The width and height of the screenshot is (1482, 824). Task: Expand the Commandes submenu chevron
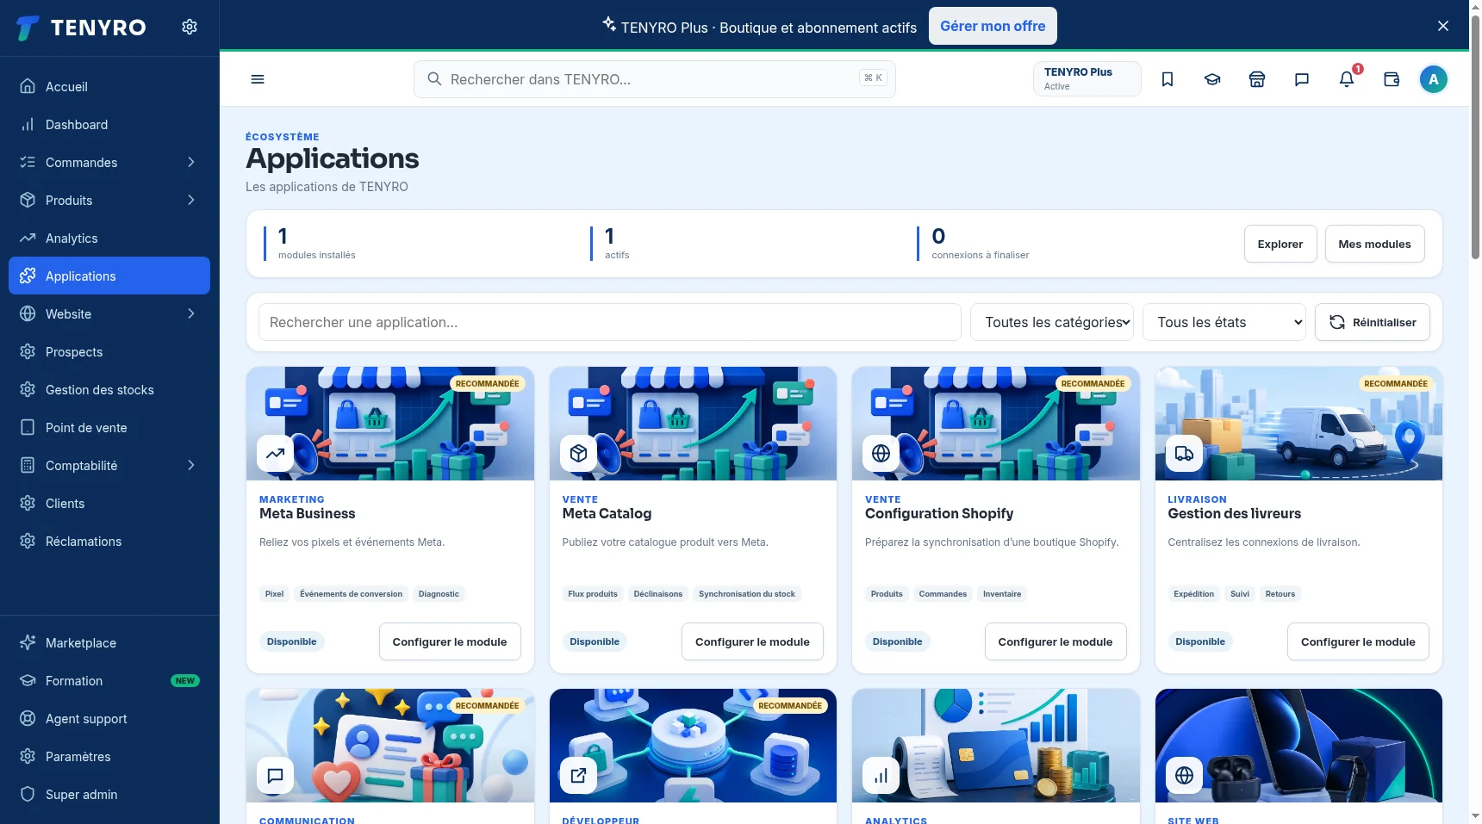tap(191, 162)
